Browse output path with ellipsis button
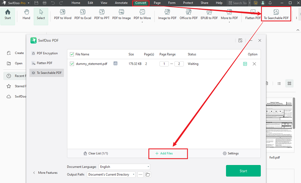301x183 pixels. point(141,175)
